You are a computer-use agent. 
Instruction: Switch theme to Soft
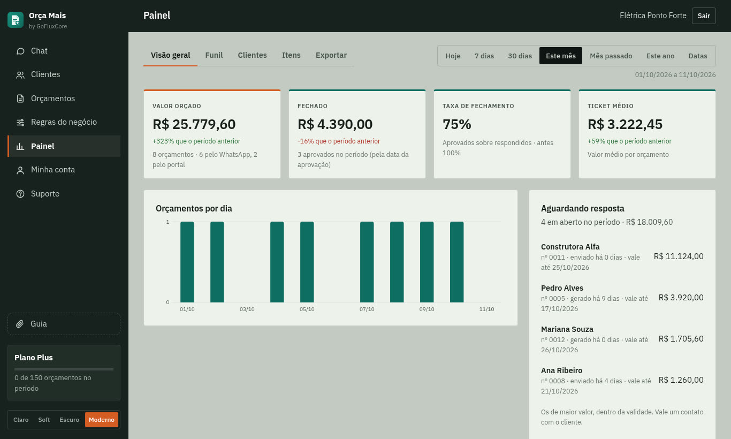tap(44, 420)
